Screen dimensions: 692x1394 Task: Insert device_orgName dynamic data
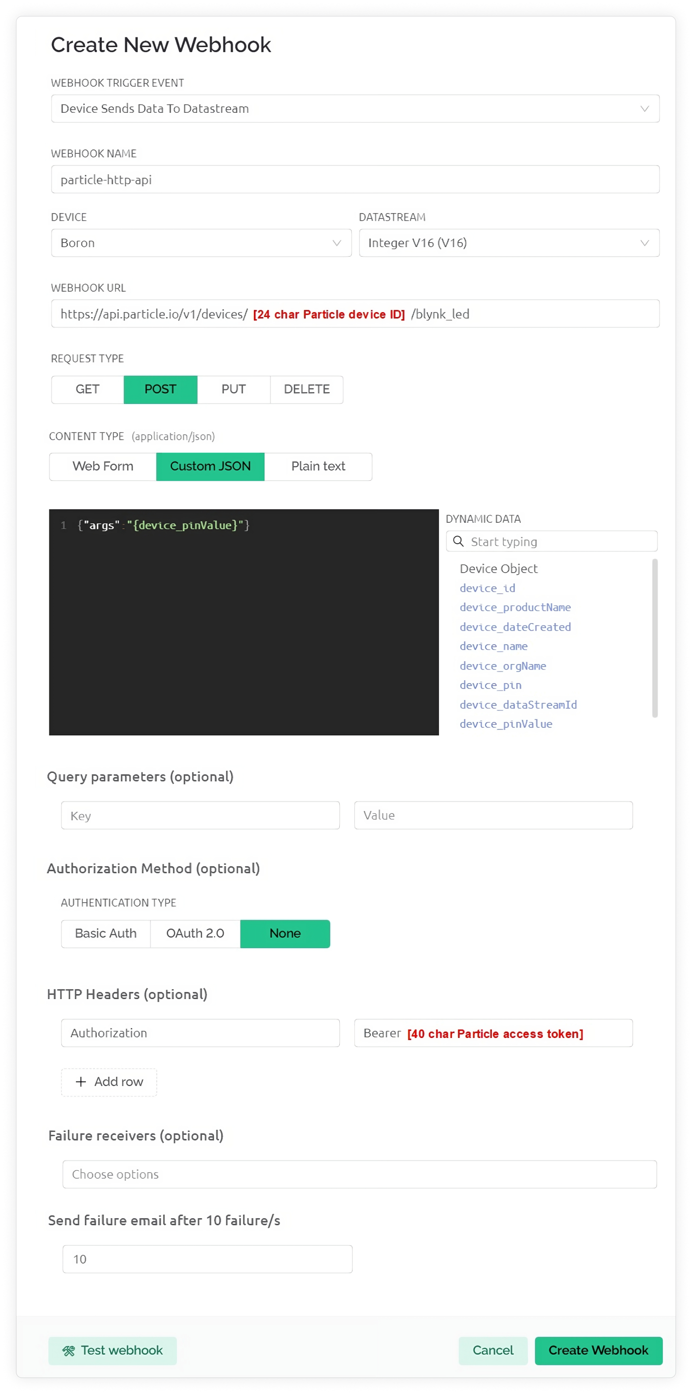point(503,666)
